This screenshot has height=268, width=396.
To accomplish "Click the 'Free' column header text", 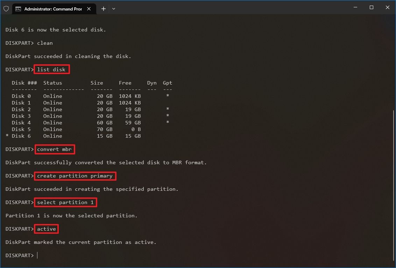I will click(125, 83).
